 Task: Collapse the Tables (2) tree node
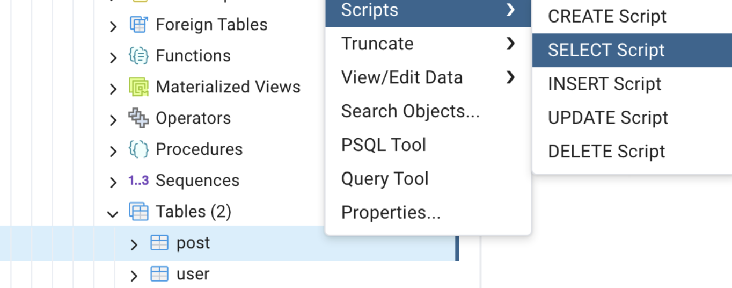[113, 214]
